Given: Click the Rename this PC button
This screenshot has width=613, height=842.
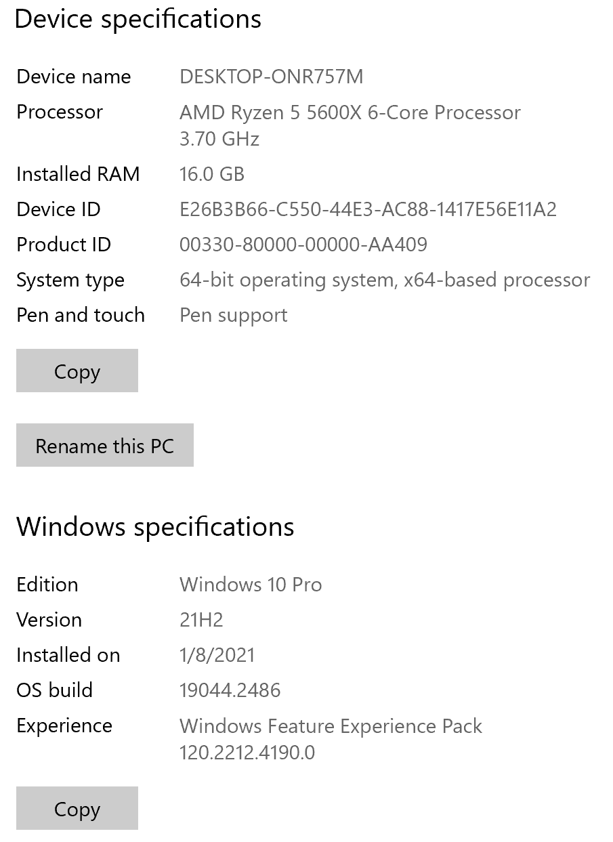Looking at the screenshot, I should [x=104, y=445].
